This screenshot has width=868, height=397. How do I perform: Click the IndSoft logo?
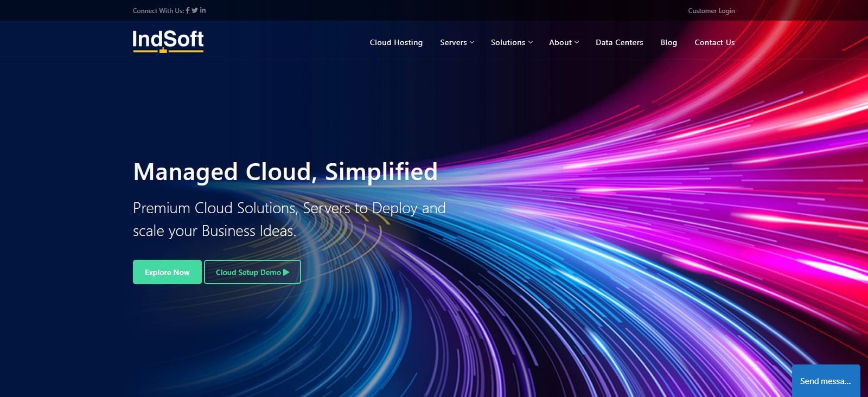(x=168, y=41)
